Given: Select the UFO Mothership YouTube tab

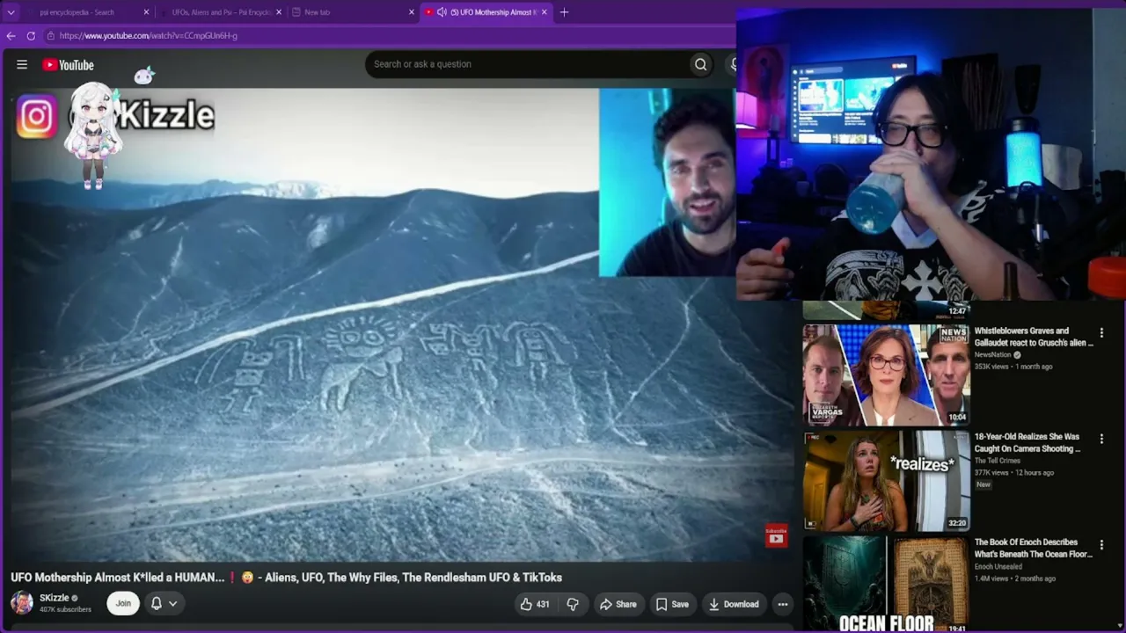Looking at the screenshot, I should click(x=486, y=12).
